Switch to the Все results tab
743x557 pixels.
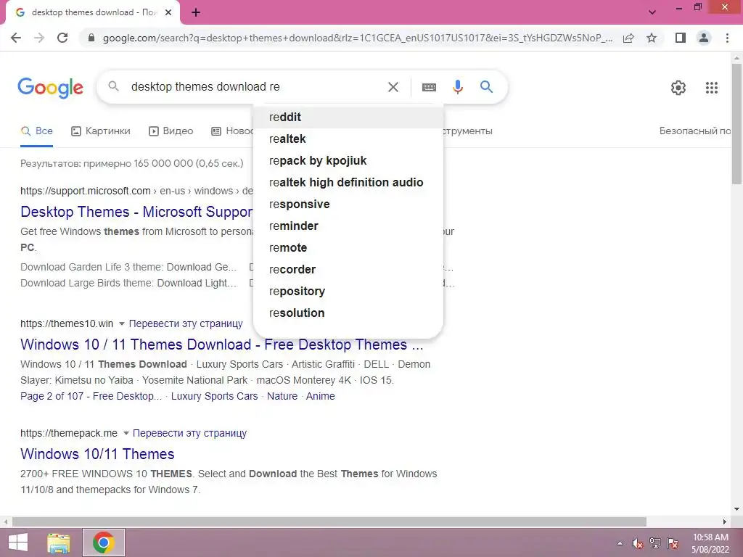(x=36, y=131)
